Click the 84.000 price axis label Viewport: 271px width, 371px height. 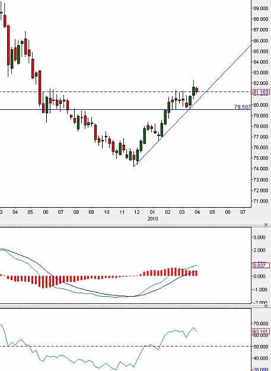coord(261,62)
